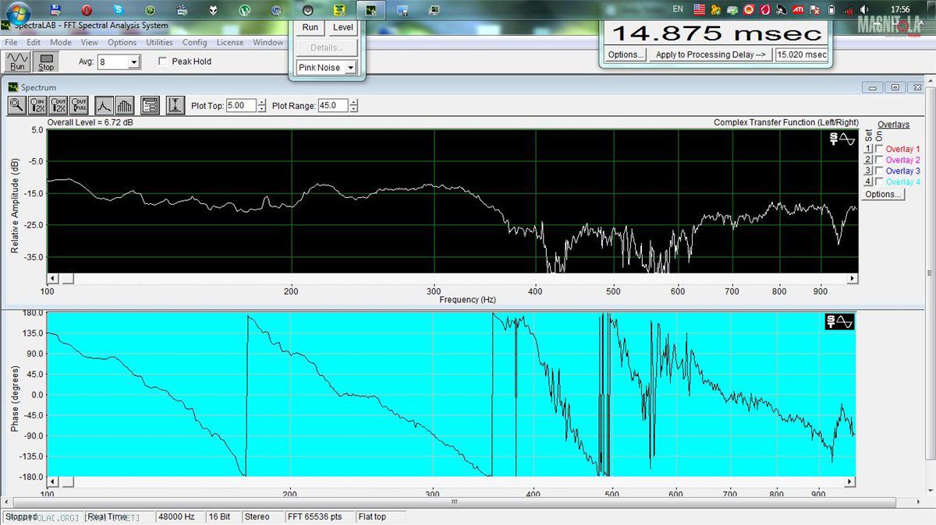Select the line graph display icon
The image size is (936, 525).
click(104, 105)
